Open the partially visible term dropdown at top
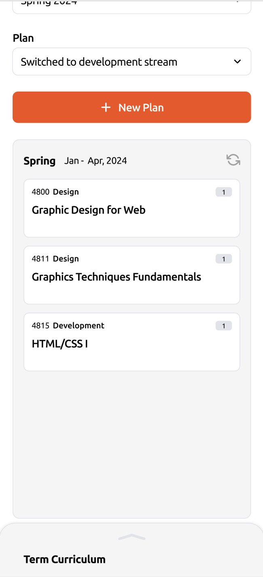This screenshot has height=577, width=263. (131, 6)
